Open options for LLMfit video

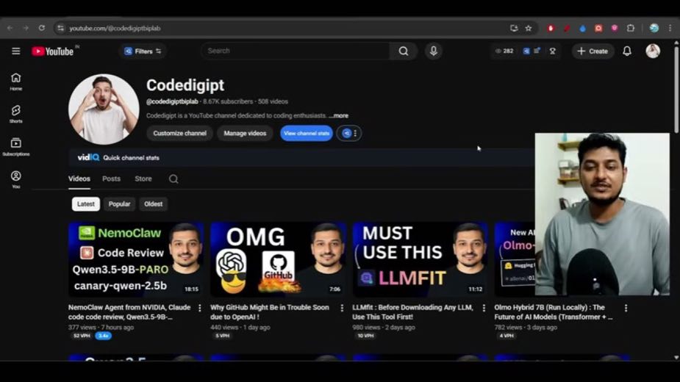pos(484,308)
